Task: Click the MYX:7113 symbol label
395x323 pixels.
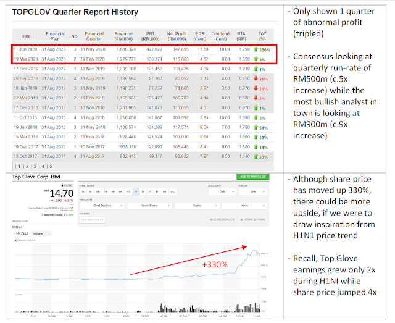Action: coord(22,233)
